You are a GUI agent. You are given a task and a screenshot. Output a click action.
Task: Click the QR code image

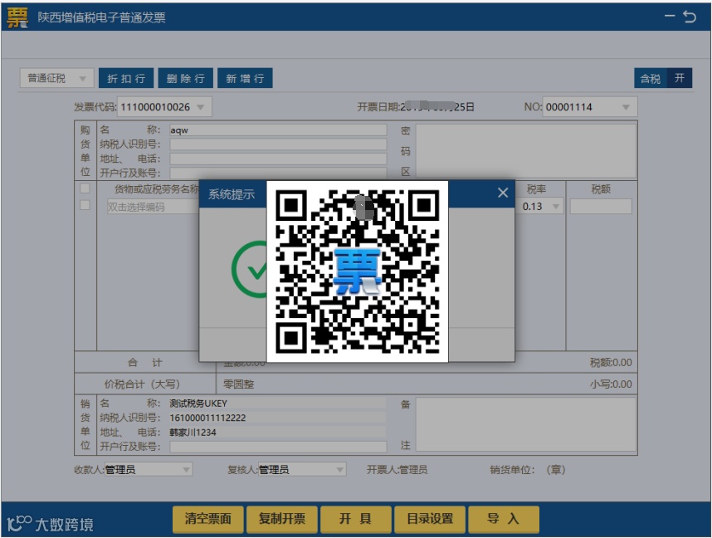pos(358,271)
